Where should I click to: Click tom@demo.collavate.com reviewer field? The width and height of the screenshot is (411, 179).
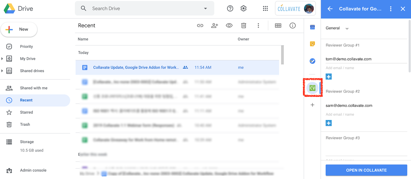366,59
